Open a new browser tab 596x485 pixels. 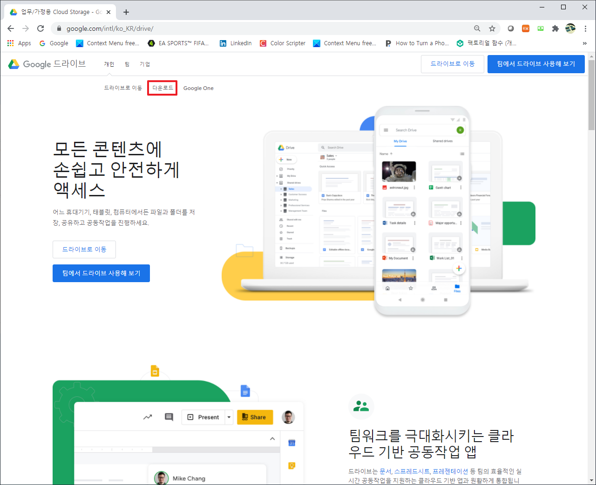coord(126,12)
